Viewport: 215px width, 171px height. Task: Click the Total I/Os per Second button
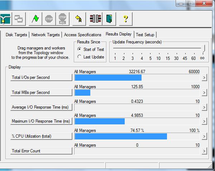[x=41, y=77]
